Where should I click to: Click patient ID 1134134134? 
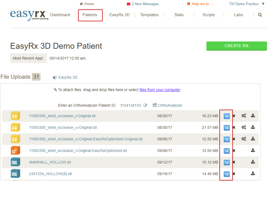point(130,105)
